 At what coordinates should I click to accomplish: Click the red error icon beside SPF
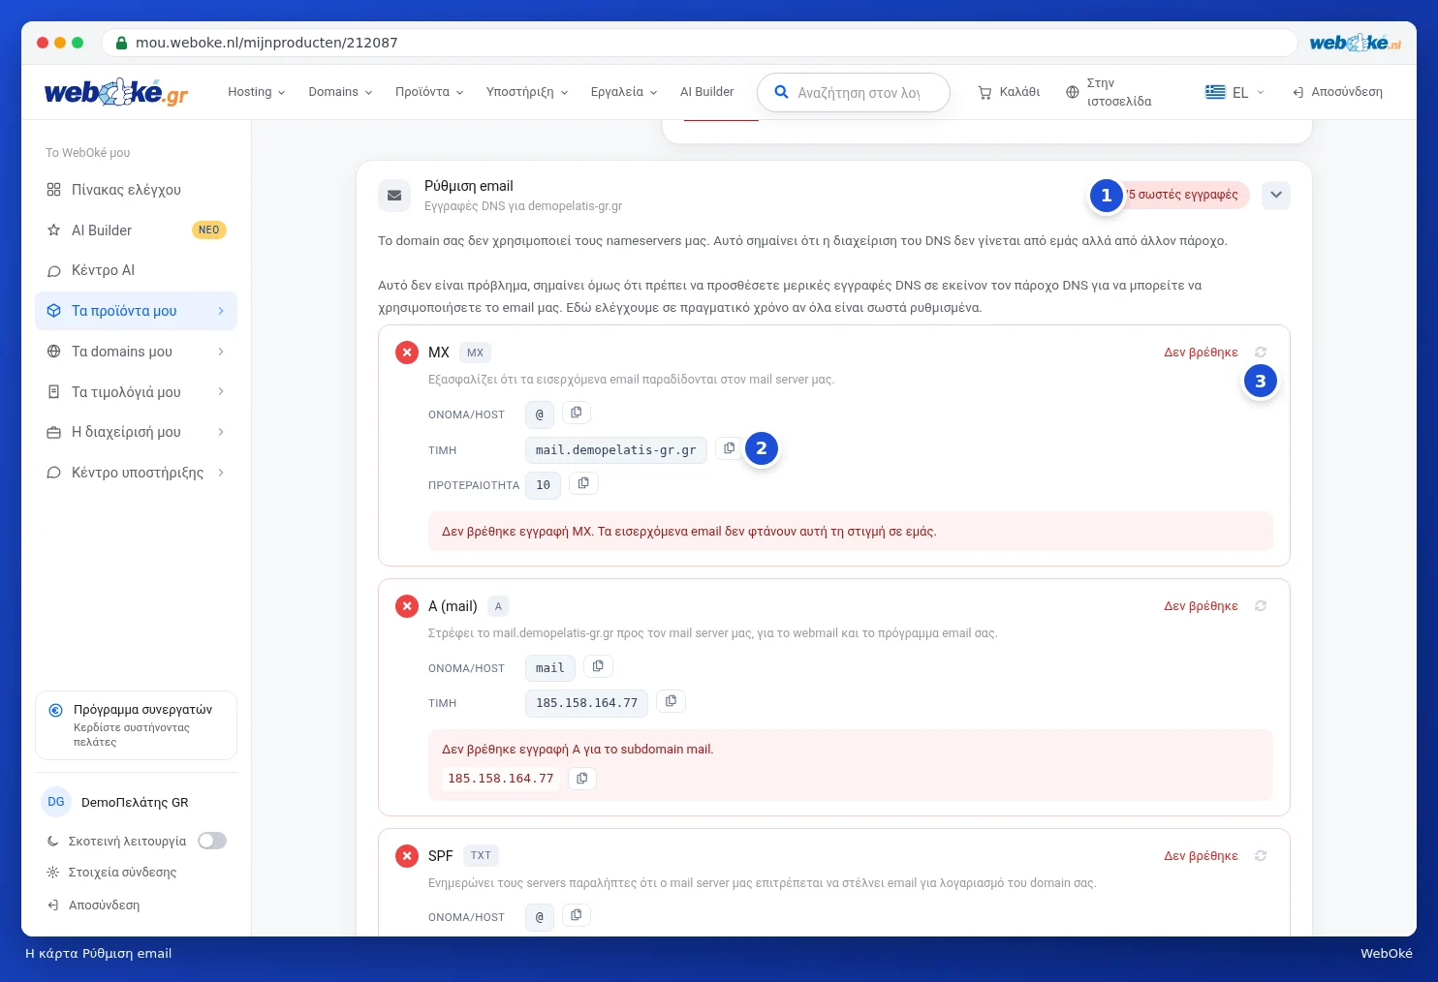coord(407,856)
